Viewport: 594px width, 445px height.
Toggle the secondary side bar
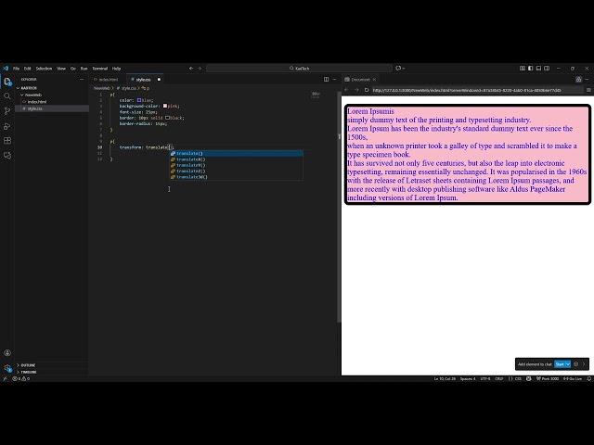coord(547,68)
